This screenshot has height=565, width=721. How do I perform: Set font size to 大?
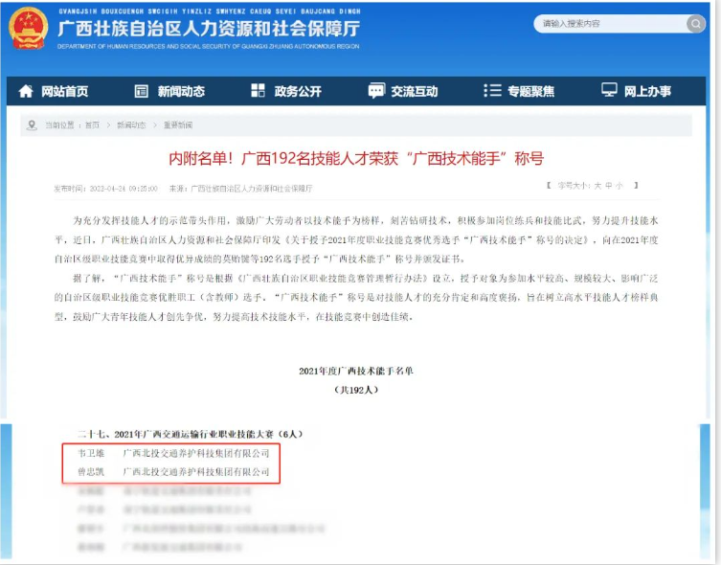click(x=597, y=186)
